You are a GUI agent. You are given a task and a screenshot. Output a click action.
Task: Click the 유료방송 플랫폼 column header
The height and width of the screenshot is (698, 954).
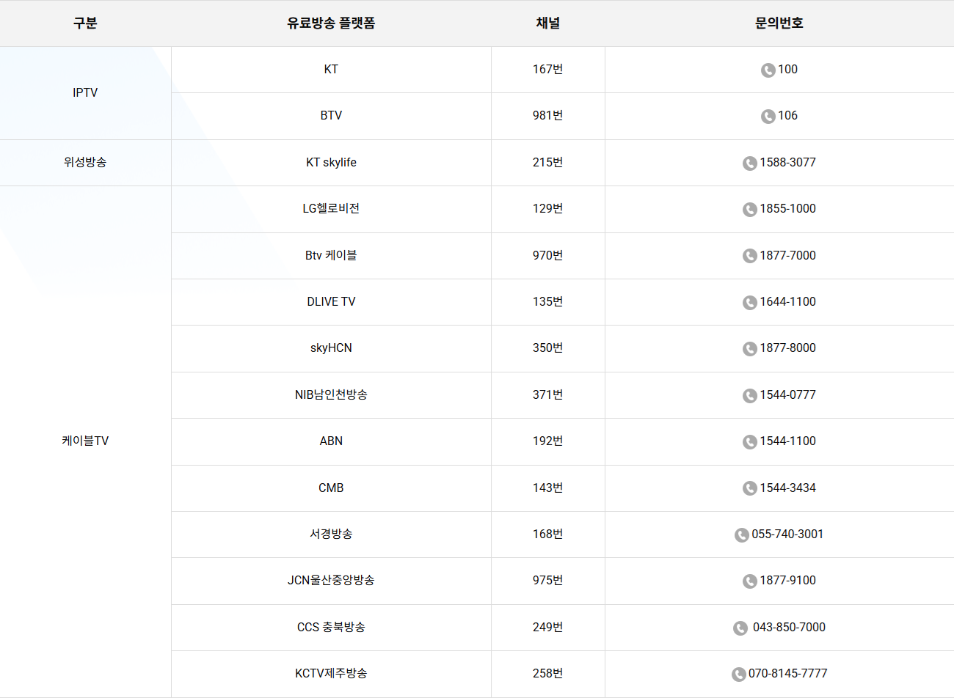tap(331, 23)
